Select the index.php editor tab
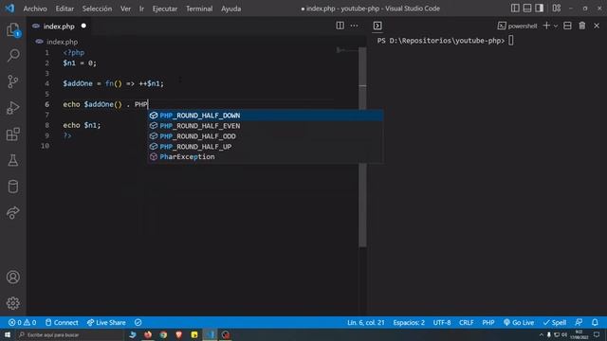Screen dimensions: 607x341 point(59,27)
